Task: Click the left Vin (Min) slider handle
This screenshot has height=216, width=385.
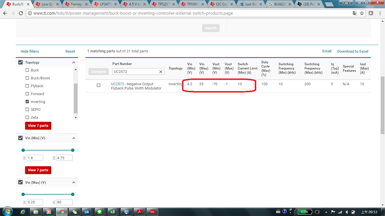Action: (x=23, y=150)
